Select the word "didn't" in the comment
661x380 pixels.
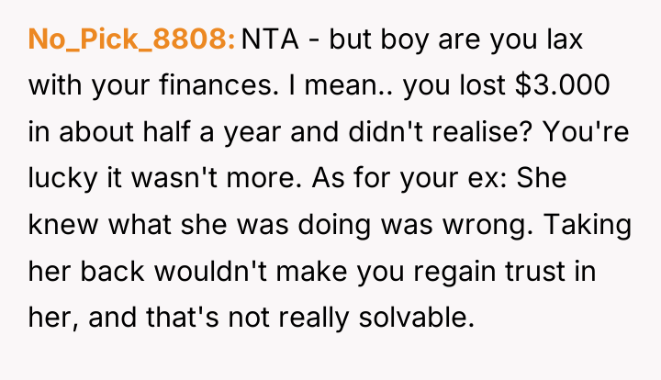click(386, 131)
